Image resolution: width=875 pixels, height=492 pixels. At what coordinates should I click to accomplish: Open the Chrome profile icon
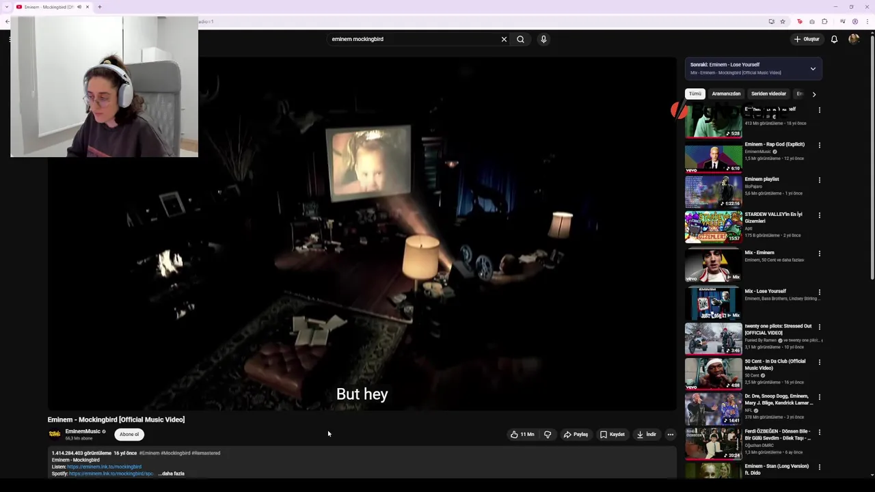(855, 21)
